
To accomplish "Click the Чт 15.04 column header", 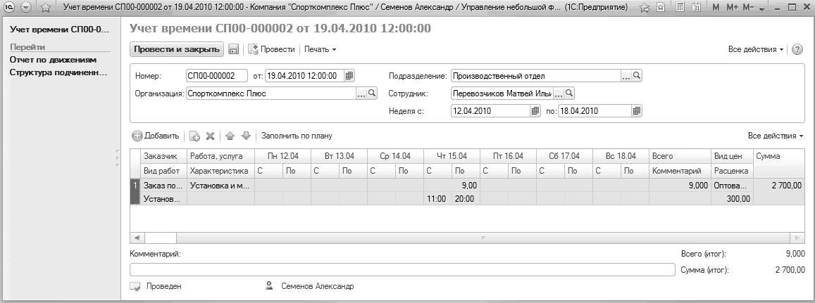I will pos(452,156).
